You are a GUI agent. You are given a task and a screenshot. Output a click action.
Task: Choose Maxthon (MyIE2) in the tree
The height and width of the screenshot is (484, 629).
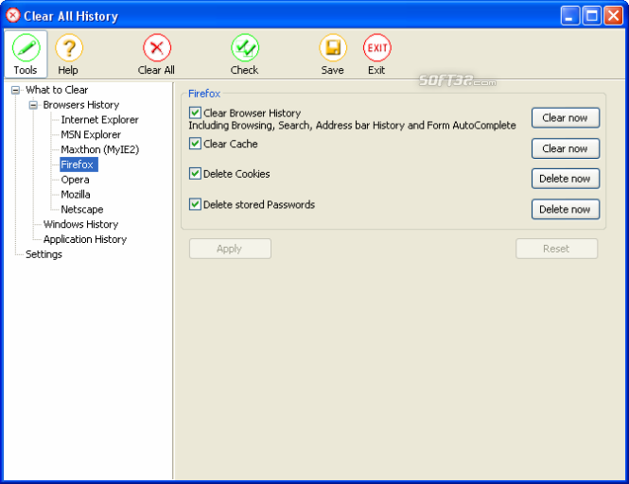(100, 149)
